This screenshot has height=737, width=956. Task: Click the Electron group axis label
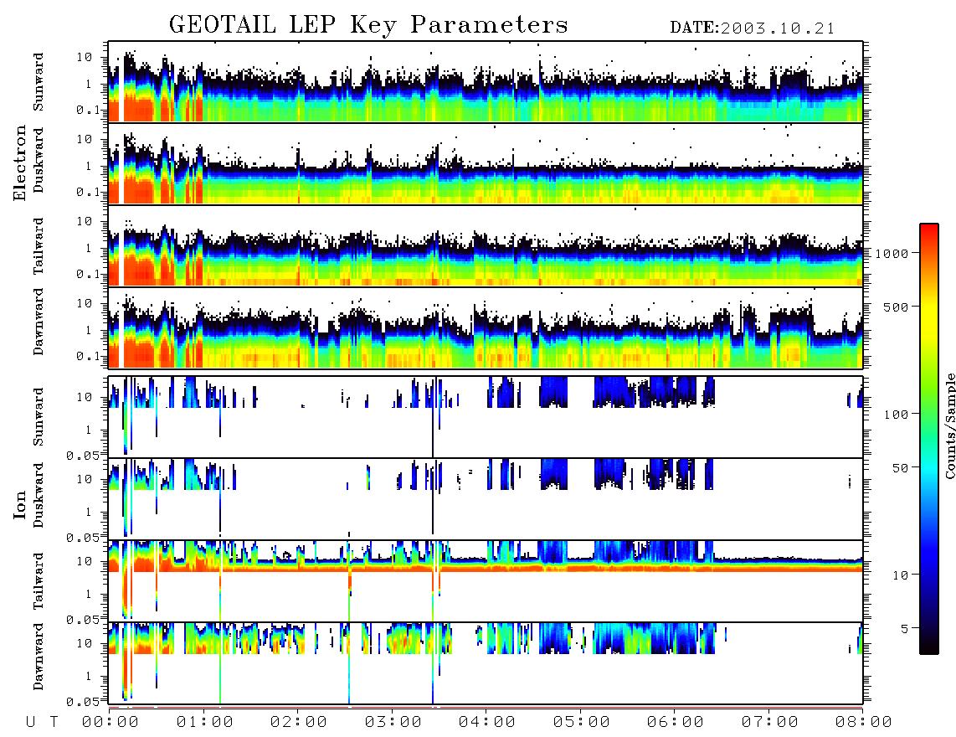(x=20, y=163)
